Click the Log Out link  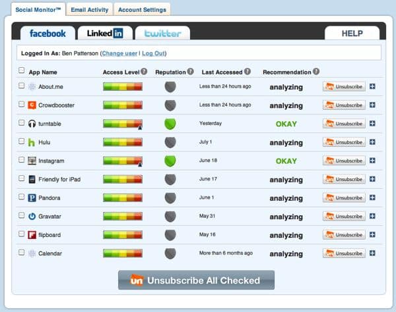(153, 53)
